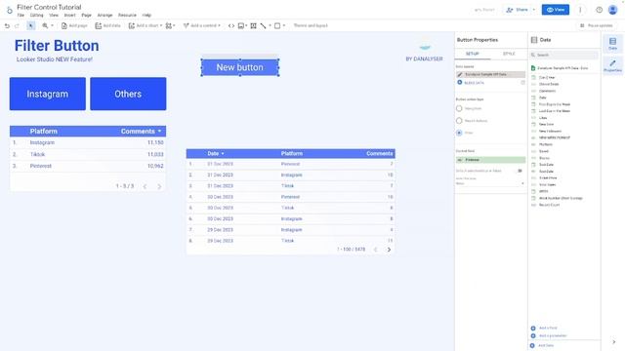Open the Page menu
Screen dimensions: 625x351
[x=87, y=16]
